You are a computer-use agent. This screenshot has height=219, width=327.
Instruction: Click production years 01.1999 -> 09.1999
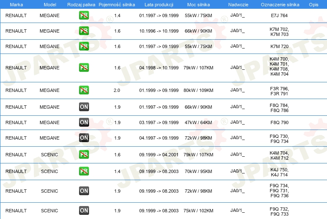coord(159,90)
